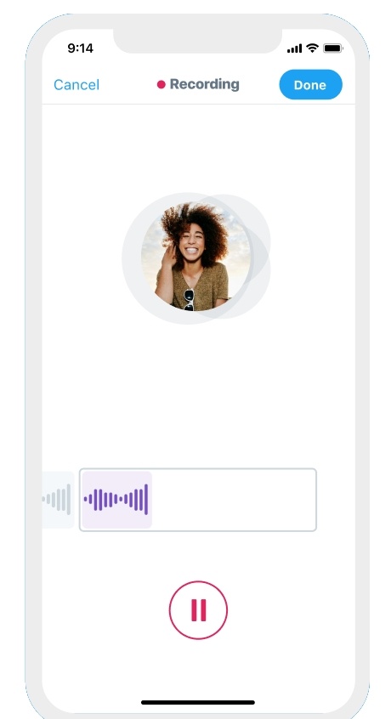Viewport: 391px width, 719px height.
Task: Click the battery status icon
Action: (333, 48)
